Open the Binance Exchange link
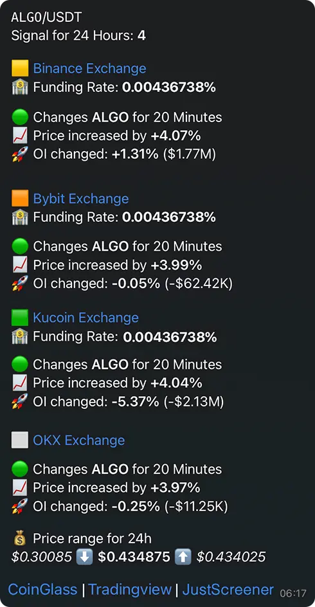Image resolution: width=315 pixels, height=607 pixels. pyautogui.click(x=90, y=69)
